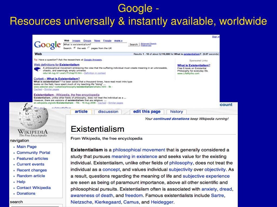Open 'Web definitions for Existentialism' result
This screenshot has width=277, height=207.
[x=57, y=65]
